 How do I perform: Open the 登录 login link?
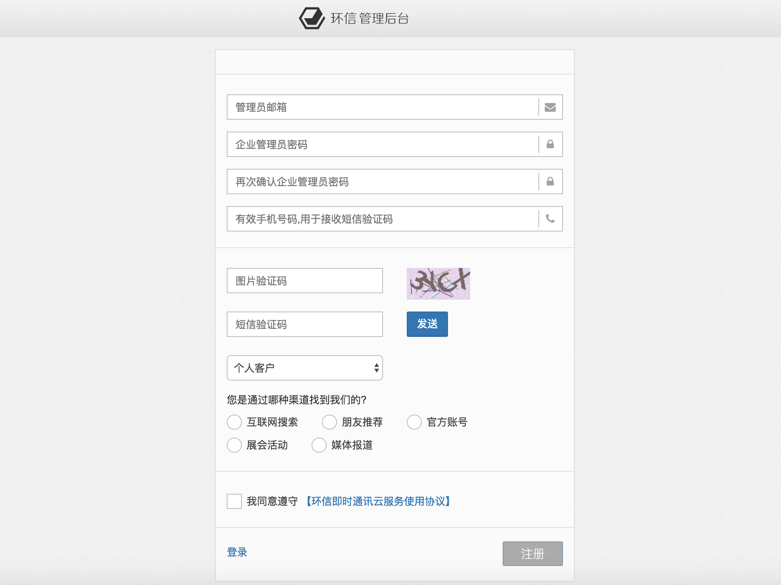pyautogui.click(x=237, y=552)
